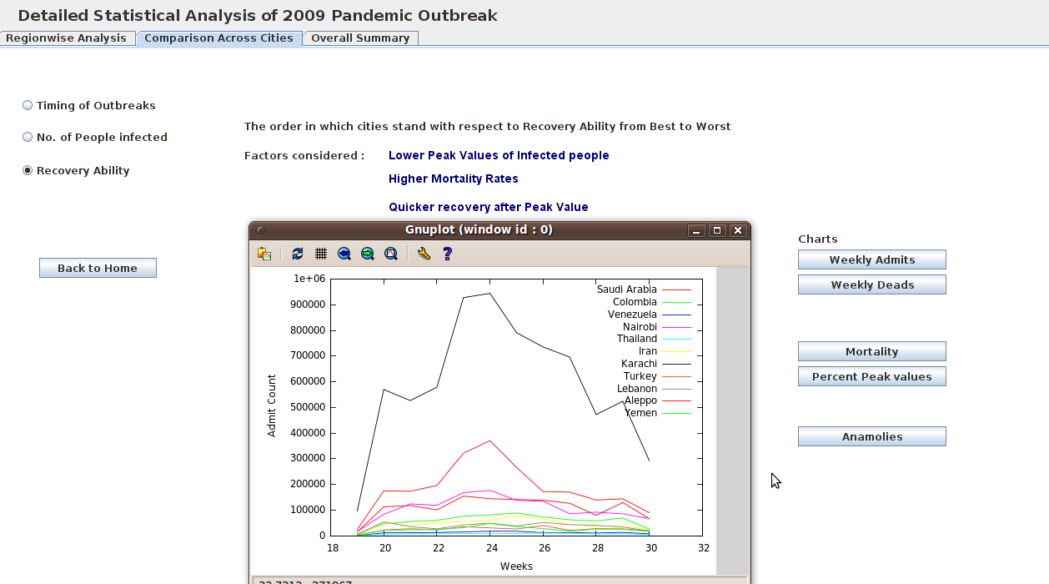Screen dimensions: 1049x584
Task: Toggle the grid in the Gnuplot window
Action: click(x=321, y=254)
